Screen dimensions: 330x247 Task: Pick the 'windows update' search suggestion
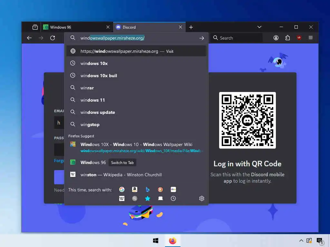pos(136,112)
